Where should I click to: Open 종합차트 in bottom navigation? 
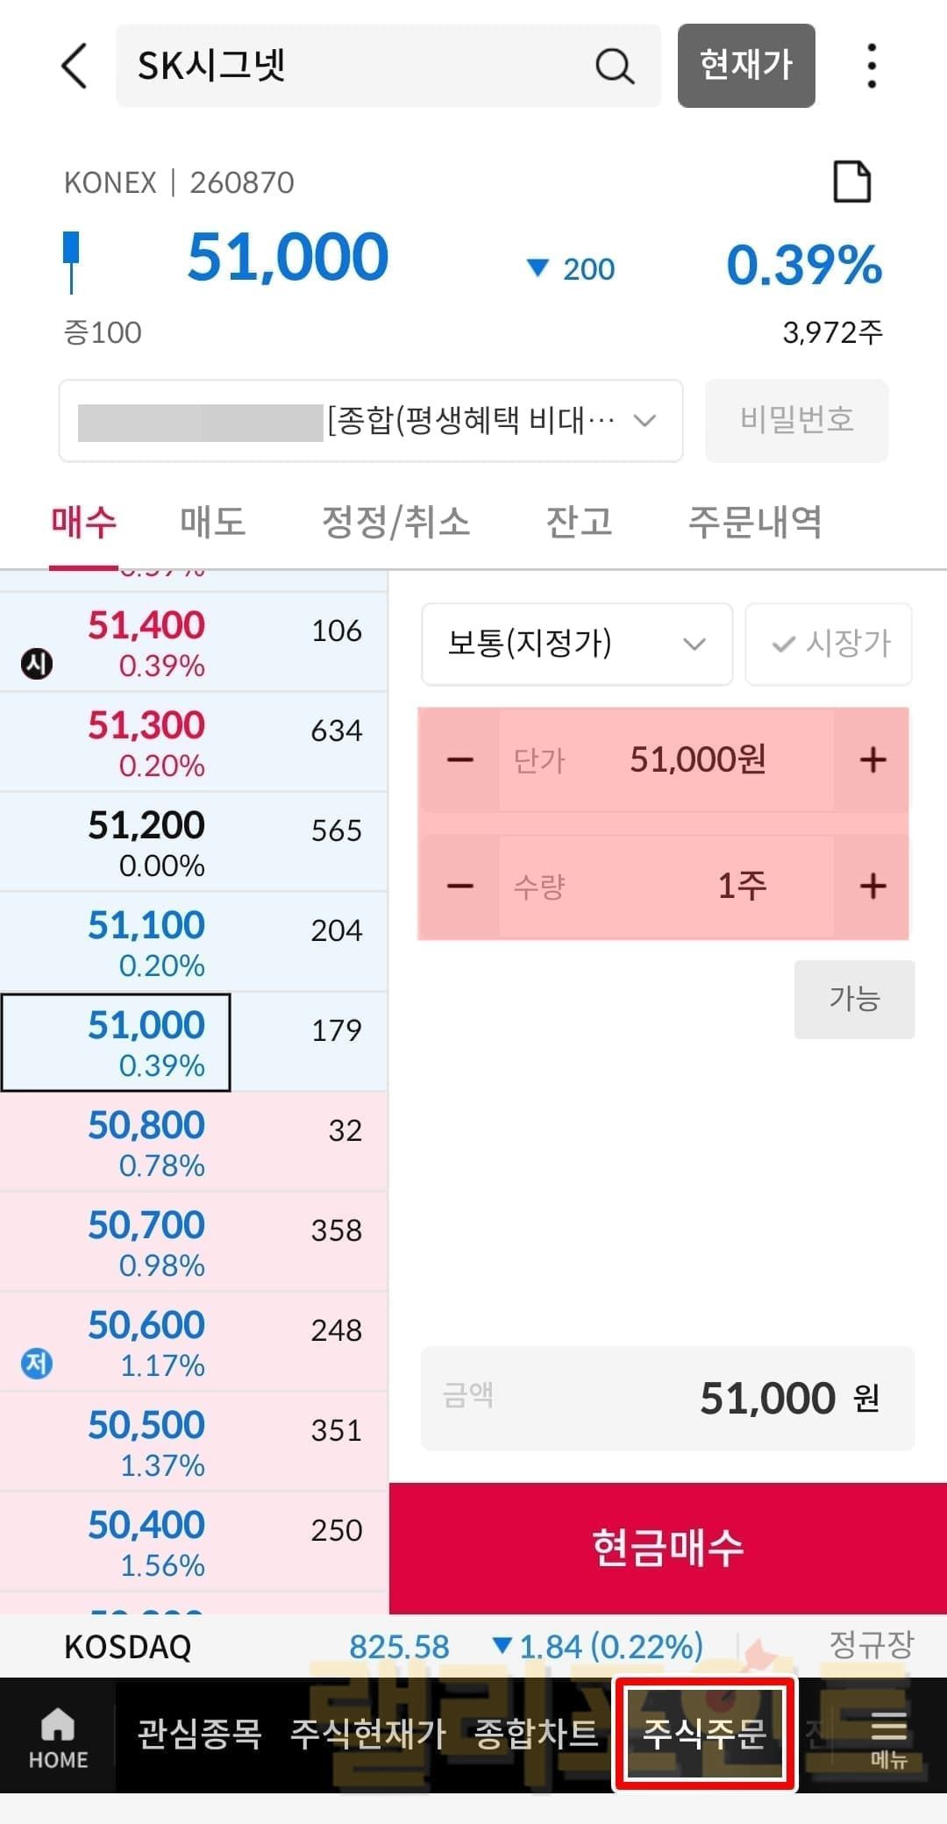[x=536, y=1734]
